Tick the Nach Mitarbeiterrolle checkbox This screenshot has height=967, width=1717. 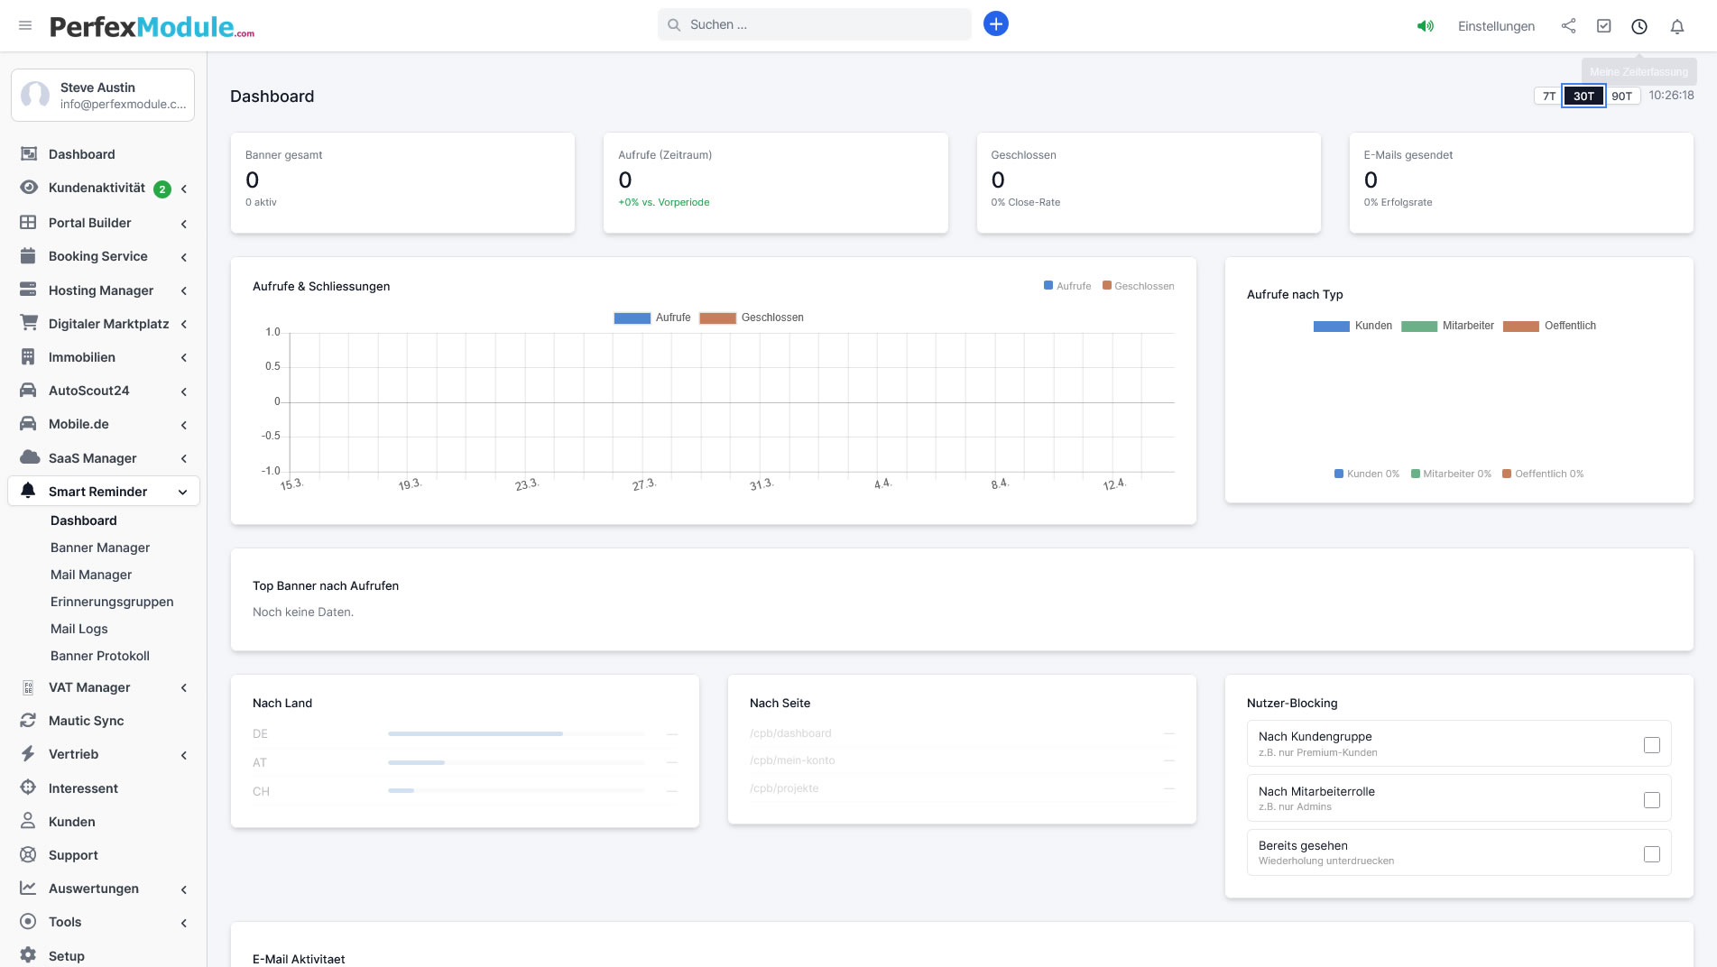tap(1651, 799)
